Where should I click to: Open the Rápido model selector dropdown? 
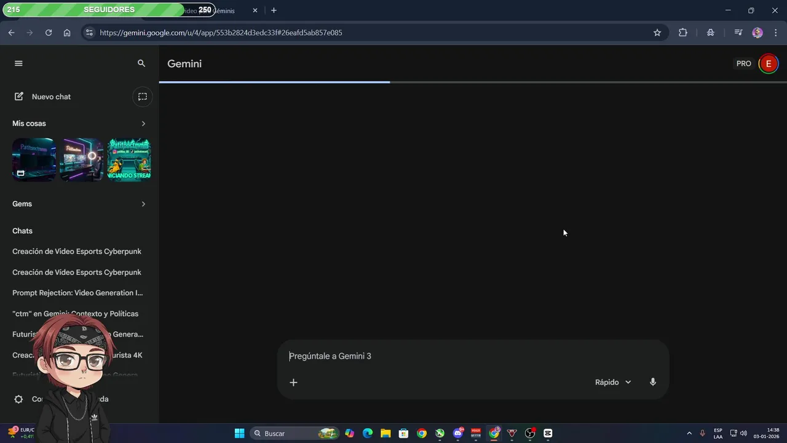(x=613, y=382)
